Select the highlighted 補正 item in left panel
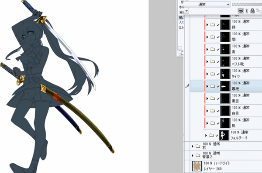The width and height of the screenshot is (262, 173). [x=181, y=17]
